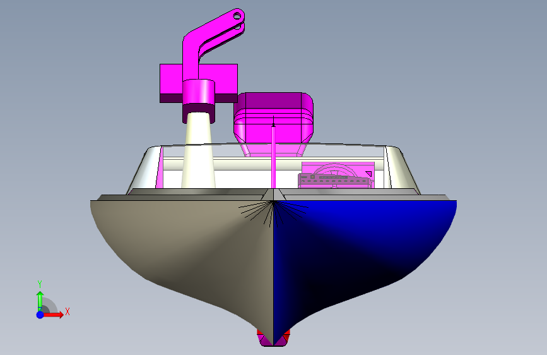
Task: Select the gray instrument panel strip in the cabin
Action: 334,180
